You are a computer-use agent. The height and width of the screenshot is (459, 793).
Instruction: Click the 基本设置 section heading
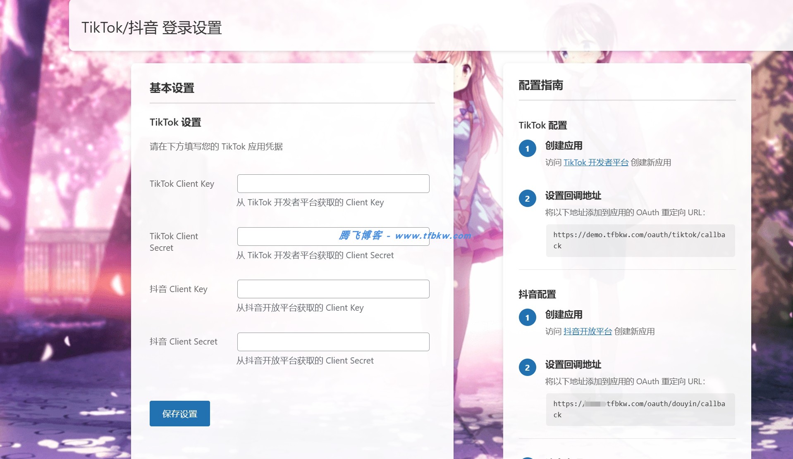point(172,88)
